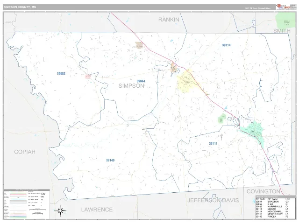
Task: Click the dark gray line sample in the legend
Action: (x=18, y=202)
